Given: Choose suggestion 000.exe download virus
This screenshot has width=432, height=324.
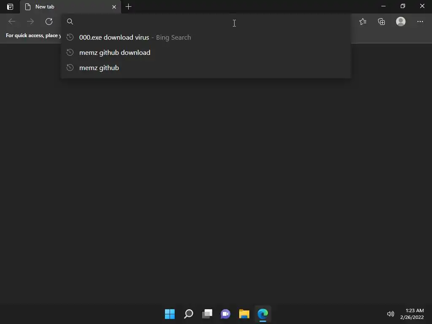Looking at the screenshot, I should [206, 37].
